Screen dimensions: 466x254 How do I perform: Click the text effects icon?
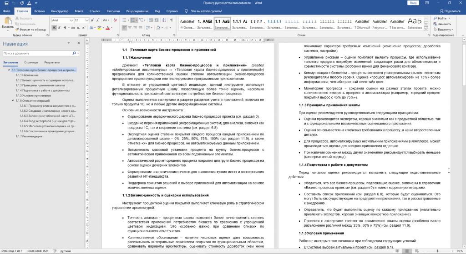[91, 28]
